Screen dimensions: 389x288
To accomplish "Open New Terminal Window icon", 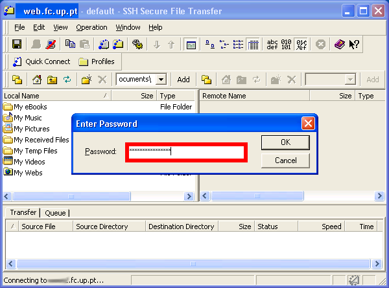I will pos(104,44).
